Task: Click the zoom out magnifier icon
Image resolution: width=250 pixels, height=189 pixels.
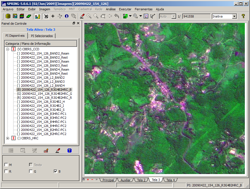Action: (96, 16)
